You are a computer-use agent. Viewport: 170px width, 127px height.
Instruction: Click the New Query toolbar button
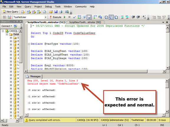click(x=11, y=12)
